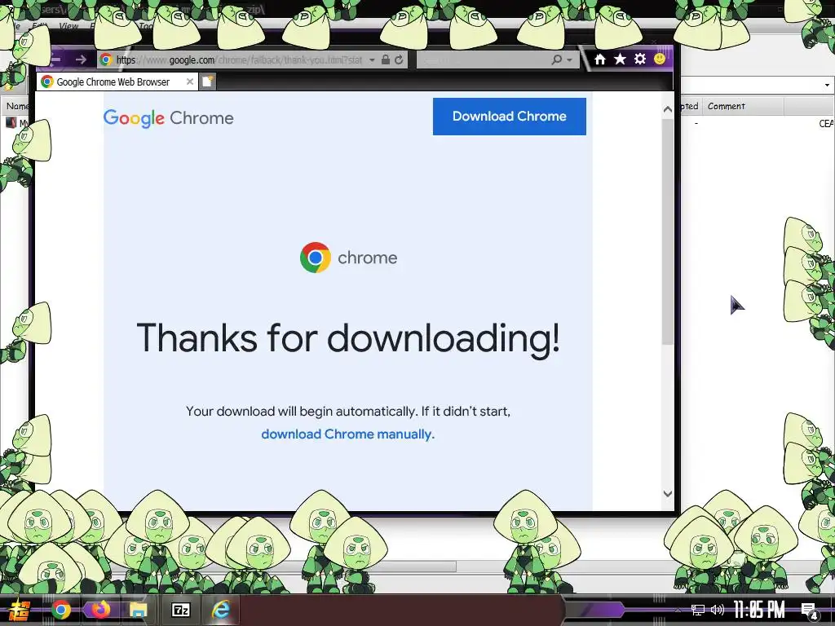Click the security lock icon in address bar
835x626 pixels.
[386, 60]
